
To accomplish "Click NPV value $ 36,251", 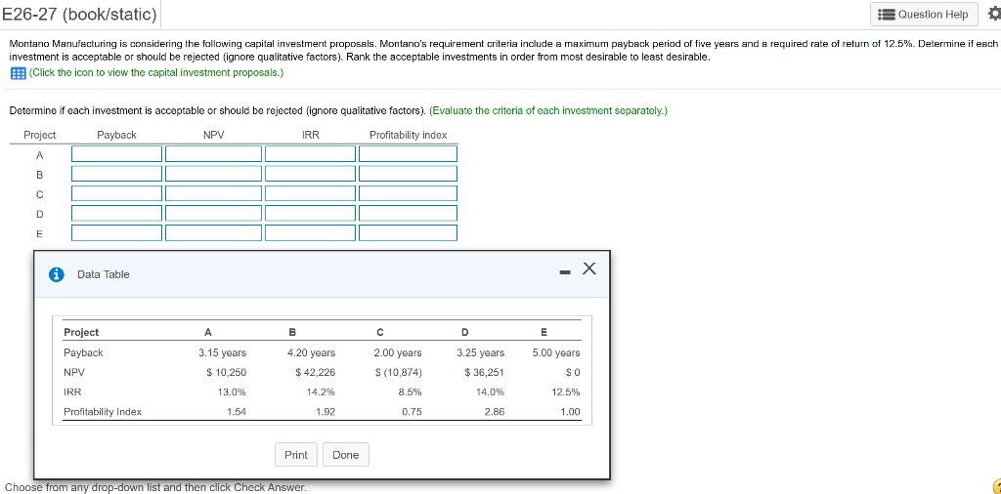I will [x=485, y=372].
